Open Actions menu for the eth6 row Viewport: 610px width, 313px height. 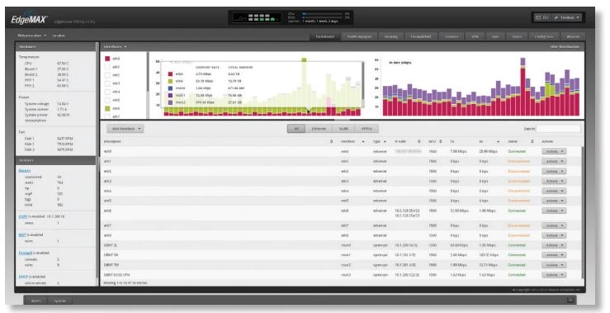point(554,211)
